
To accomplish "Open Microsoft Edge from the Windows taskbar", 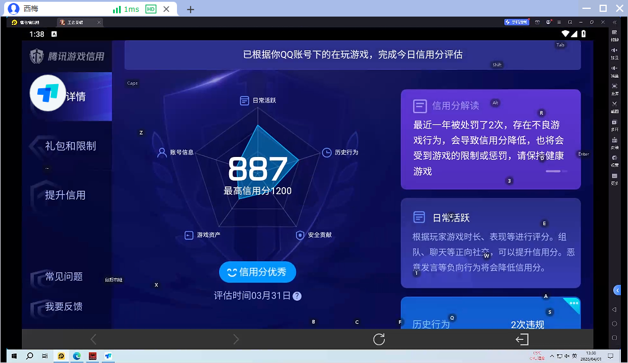I will pos(76,356).
